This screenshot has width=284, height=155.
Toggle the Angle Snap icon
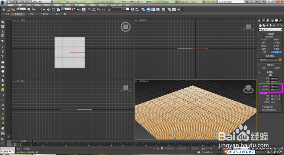(94, 9)
